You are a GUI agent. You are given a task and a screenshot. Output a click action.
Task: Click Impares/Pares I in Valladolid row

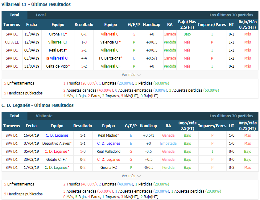tap(212, 151)
